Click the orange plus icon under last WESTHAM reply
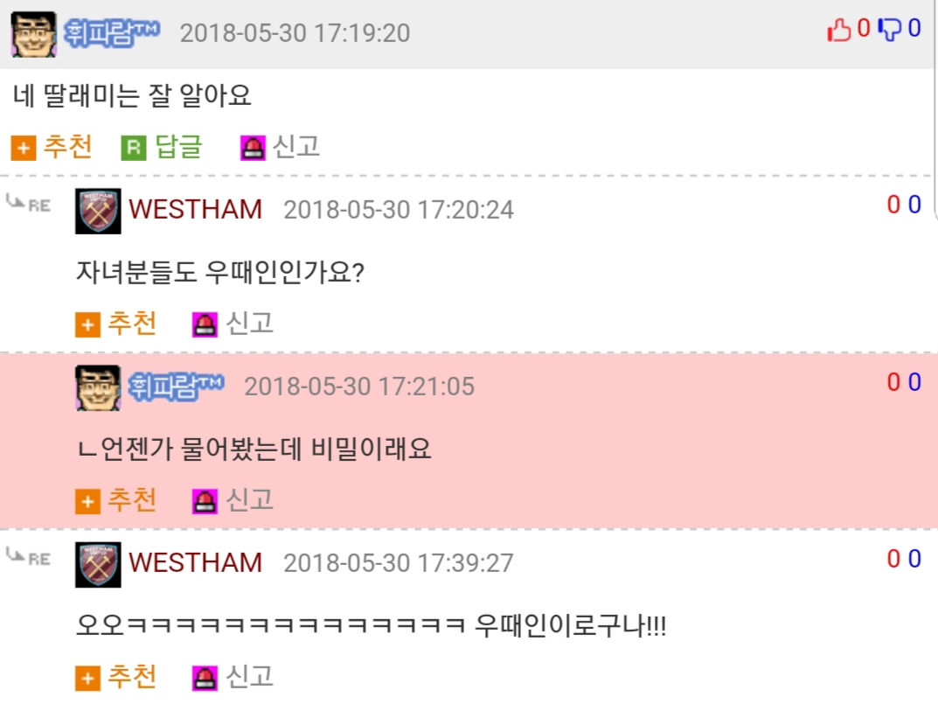This screenshot has height=704, width=938. (87, 678)
